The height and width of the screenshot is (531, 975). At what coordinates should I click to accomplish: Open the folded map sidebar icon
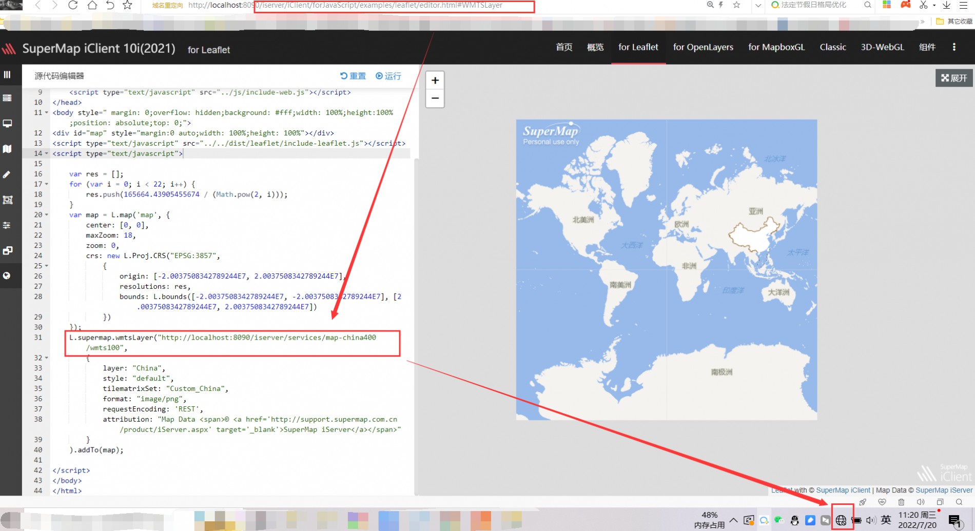7,149
